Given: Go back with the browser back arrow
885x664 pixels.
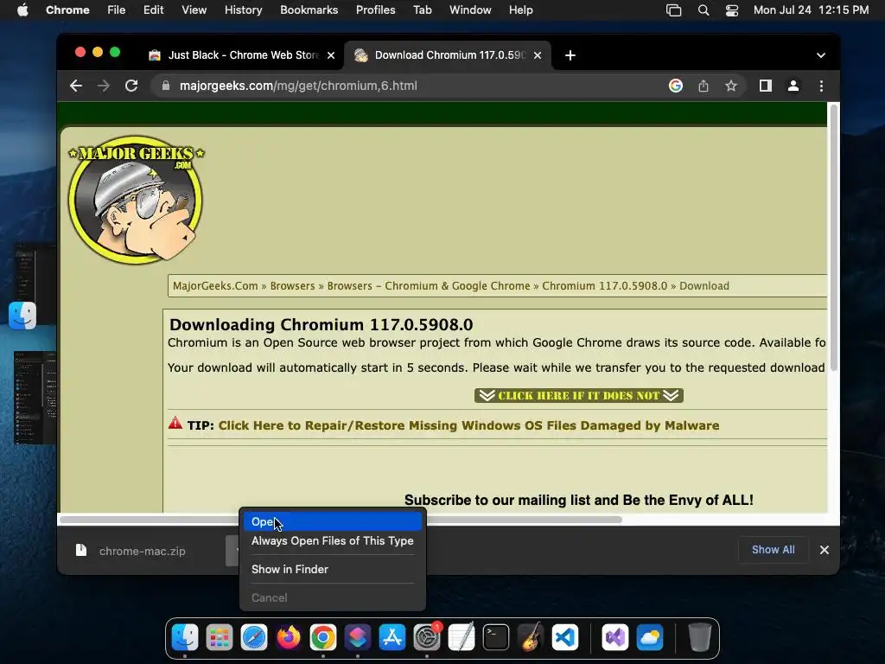Looking at the screenshot, I should tap(76, 86).
